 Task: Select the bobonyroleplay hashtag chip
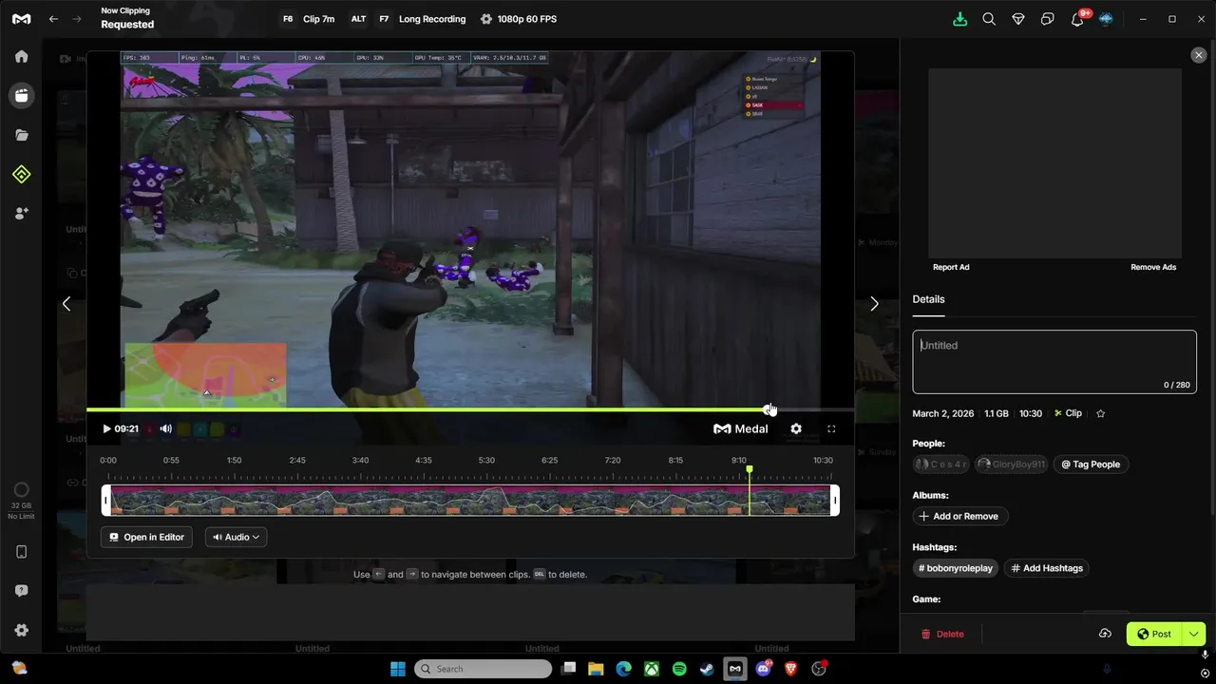956,568
